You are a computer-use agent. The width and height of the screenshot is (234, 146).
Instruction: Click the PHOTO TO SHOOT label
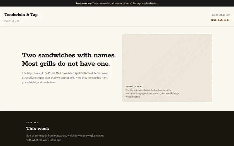135,86
